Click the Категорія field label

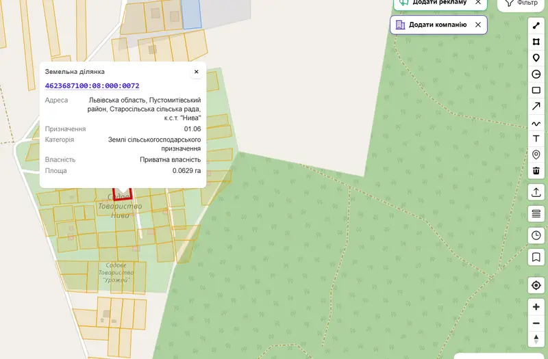click(60, 139)
